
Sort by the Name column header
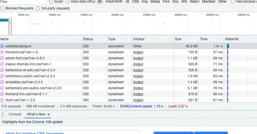(x=41, y=39)
